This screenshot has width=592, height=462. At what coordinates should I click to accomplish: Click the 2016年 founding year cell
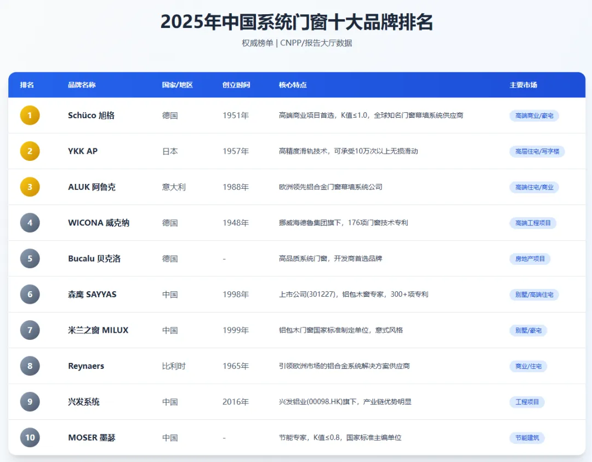236,402
